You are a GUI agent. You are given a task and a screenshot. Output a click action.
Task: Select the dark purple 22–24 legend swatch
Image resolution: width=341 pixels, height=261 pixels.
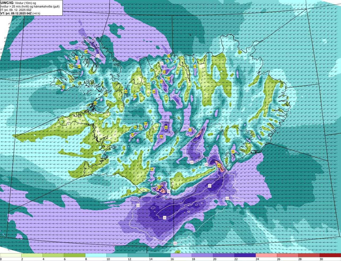(245, 255)
